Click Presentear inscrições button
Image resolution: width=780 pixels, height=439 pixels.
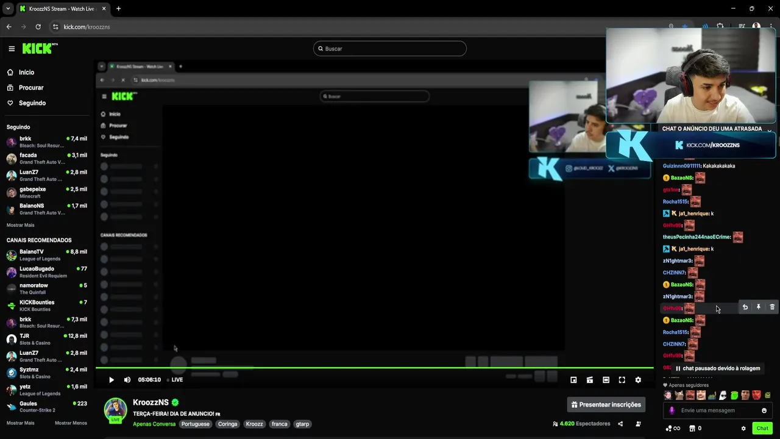coord(606,404)
